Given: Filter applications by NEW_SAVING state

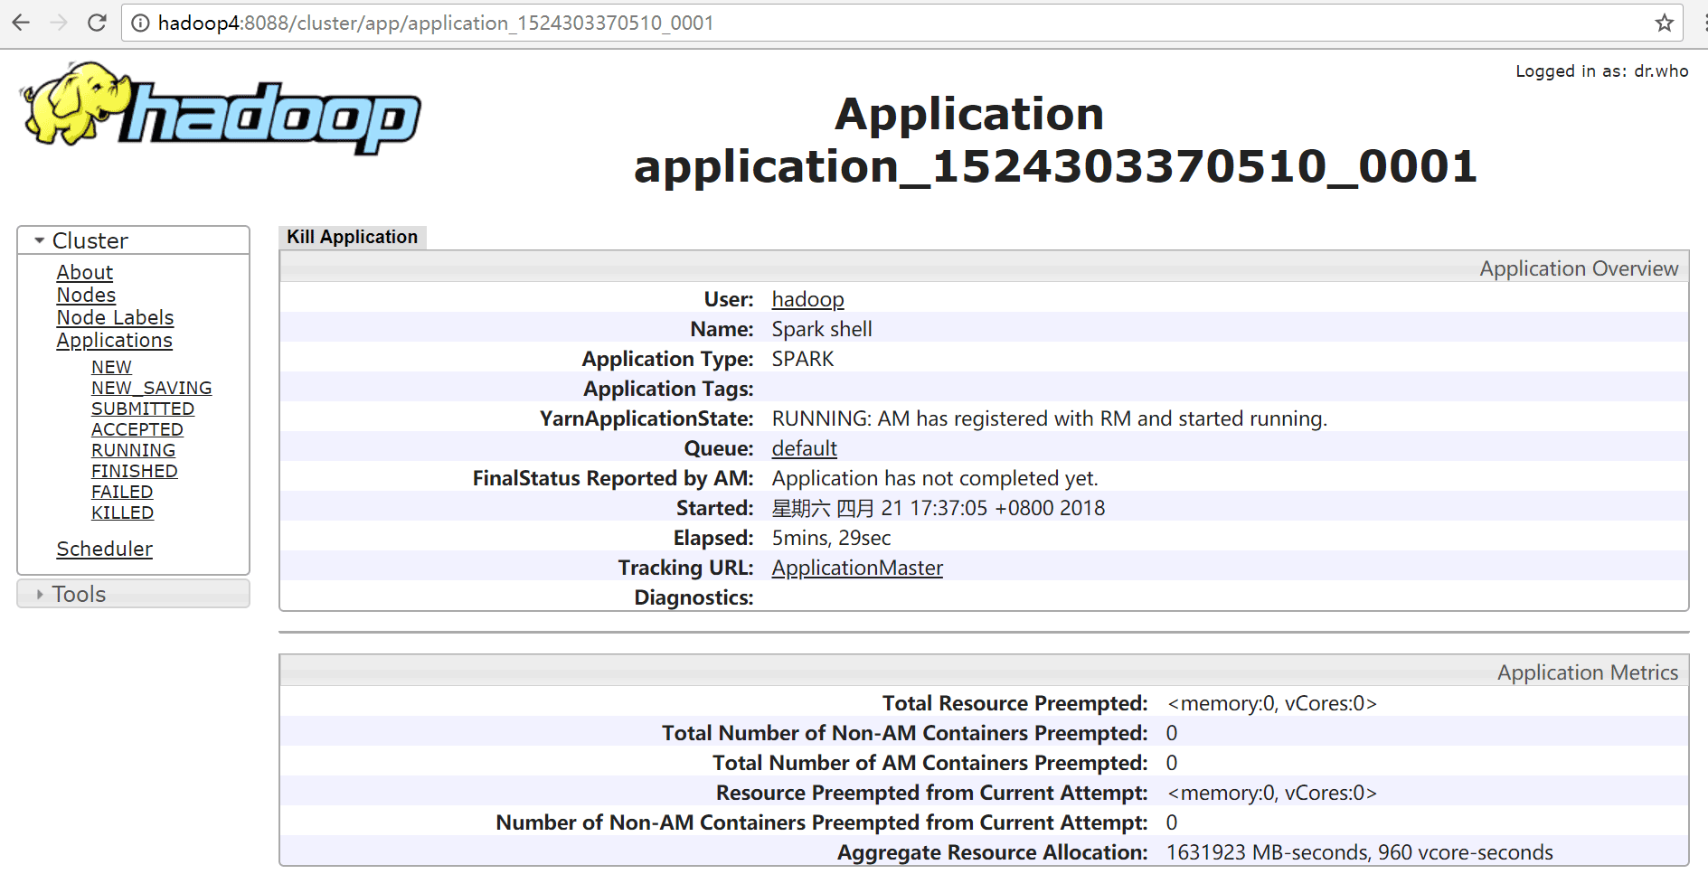Looking at the screenshot, I should point(151,388).
